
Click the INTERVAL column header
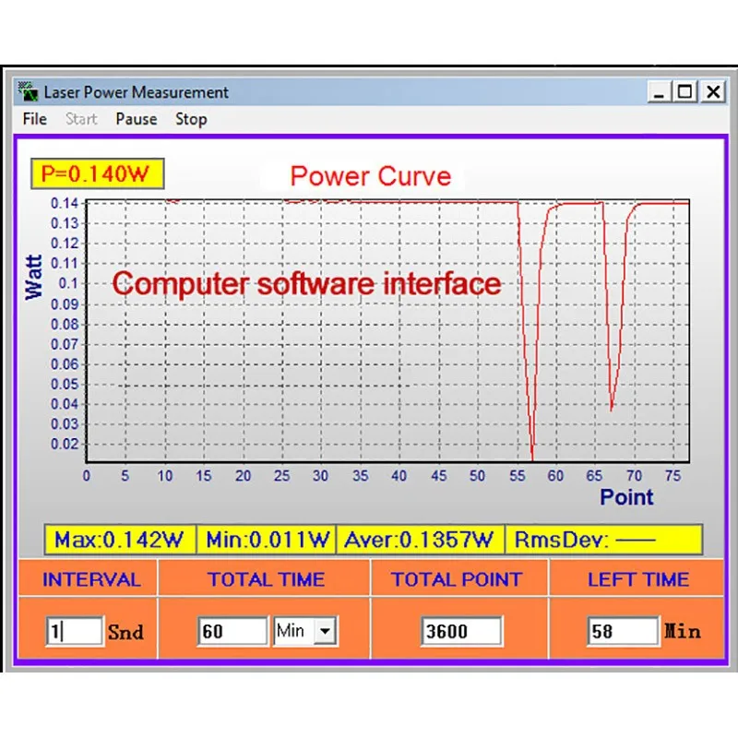[x=91, y=579]
